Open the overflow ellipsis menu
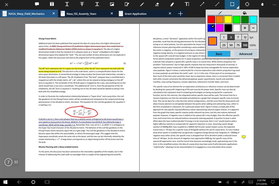The image size is (279, 186). pyautogui.click(x=274, y=4)
